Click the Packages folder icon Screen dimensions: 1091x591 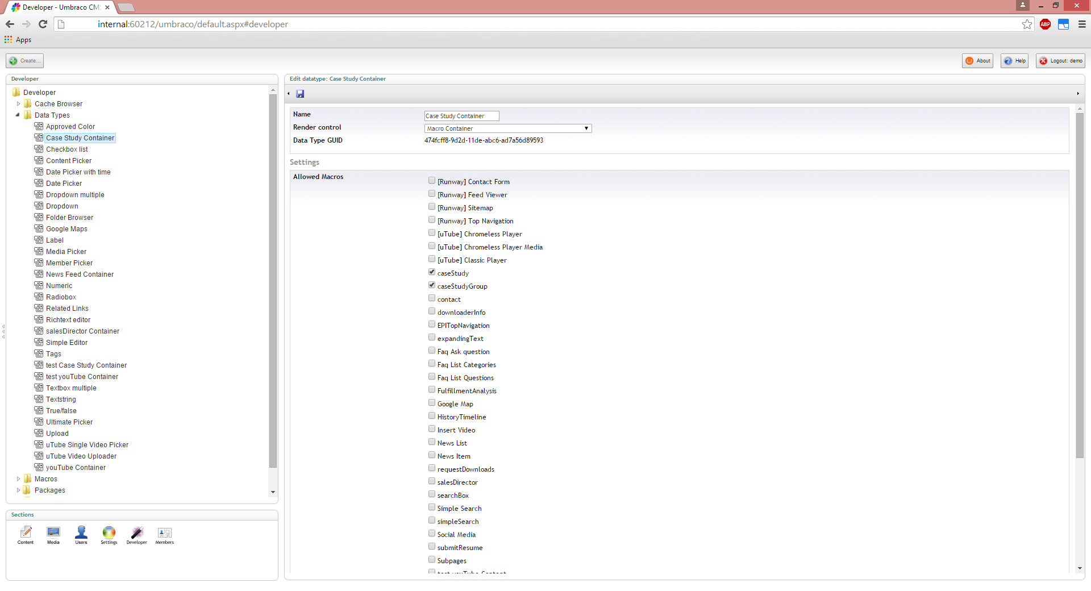coord(27,490)
